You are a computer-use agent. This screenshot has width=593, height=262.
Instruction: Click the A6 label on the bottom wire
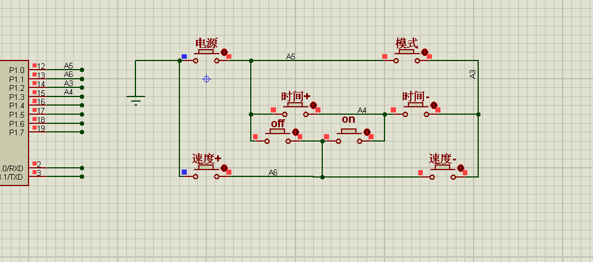273,172
